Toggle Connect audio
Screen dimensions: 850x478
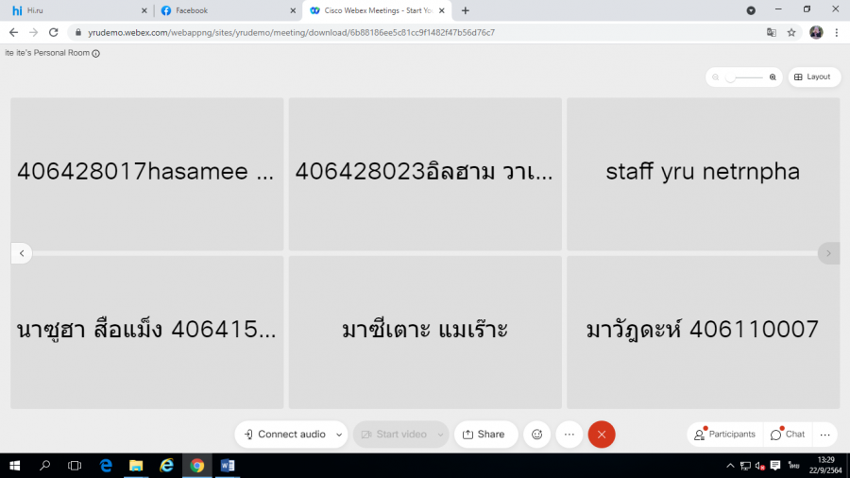[284, 435]
